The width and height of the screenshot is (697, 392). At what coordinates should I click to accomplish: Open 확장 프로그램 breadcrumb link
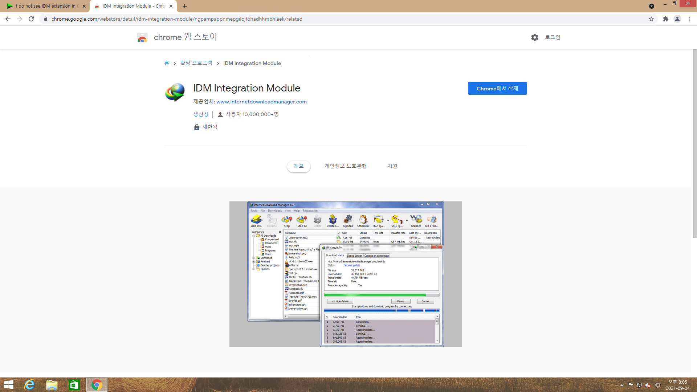[x=196, y=63]
